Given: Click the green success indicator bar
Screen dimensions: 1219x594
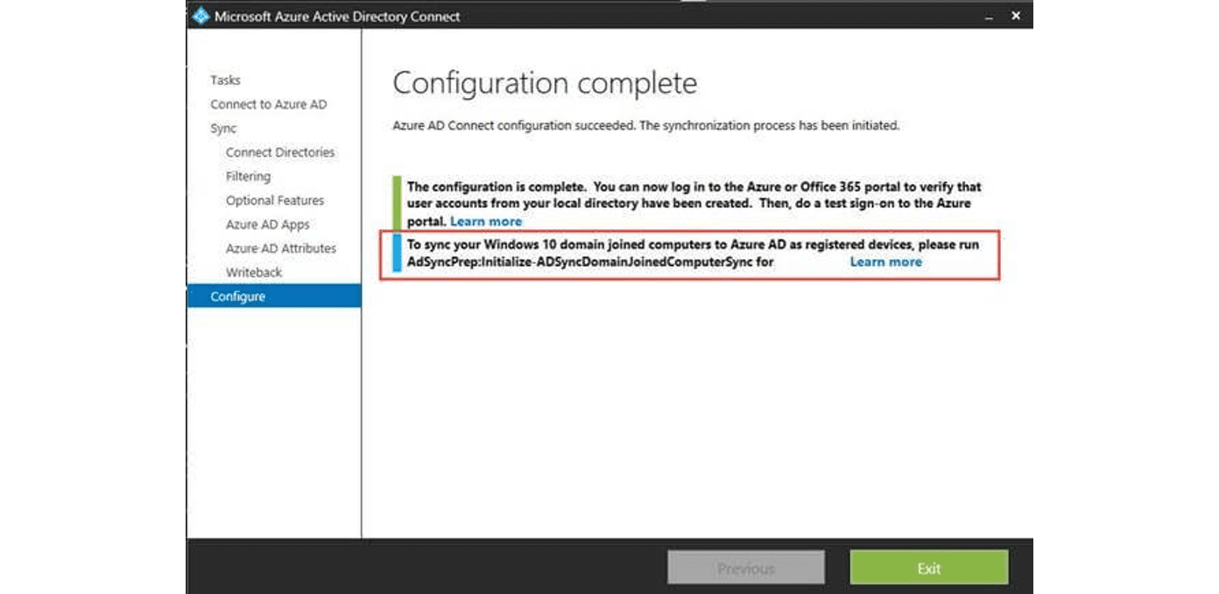Looking at the screenshot, I should click(x=397, y=203).
